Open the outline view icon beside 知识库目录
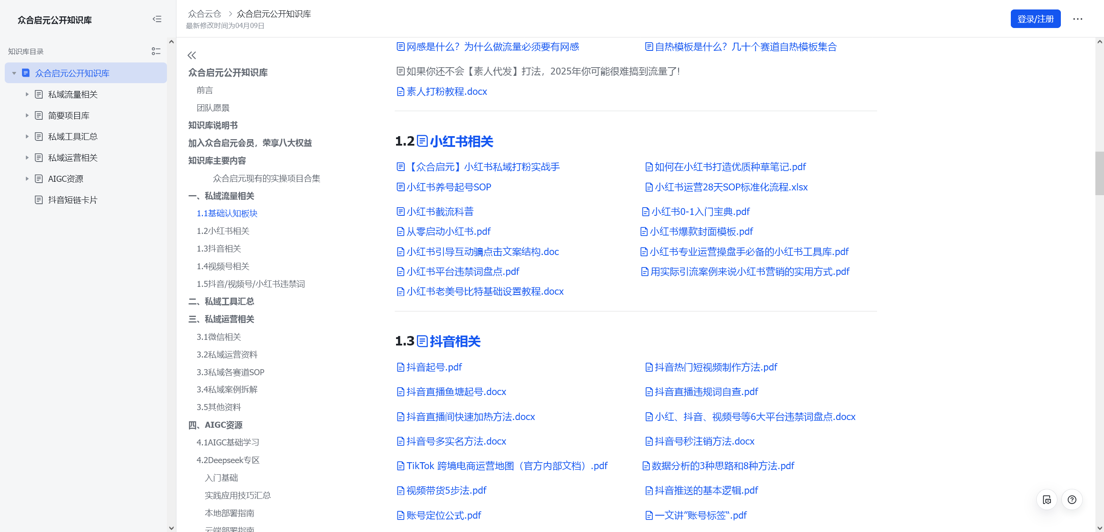1104x532 pixels. click(x=156, y=51)
